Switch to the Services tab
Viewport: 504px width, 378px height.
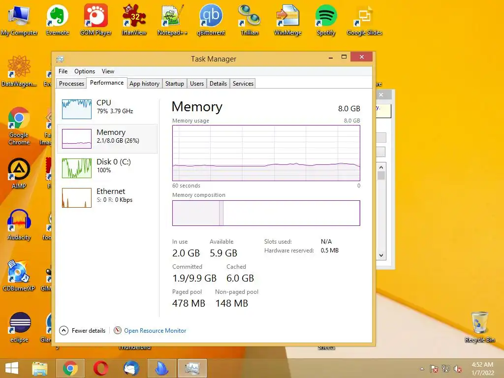(x=243, y=84)
